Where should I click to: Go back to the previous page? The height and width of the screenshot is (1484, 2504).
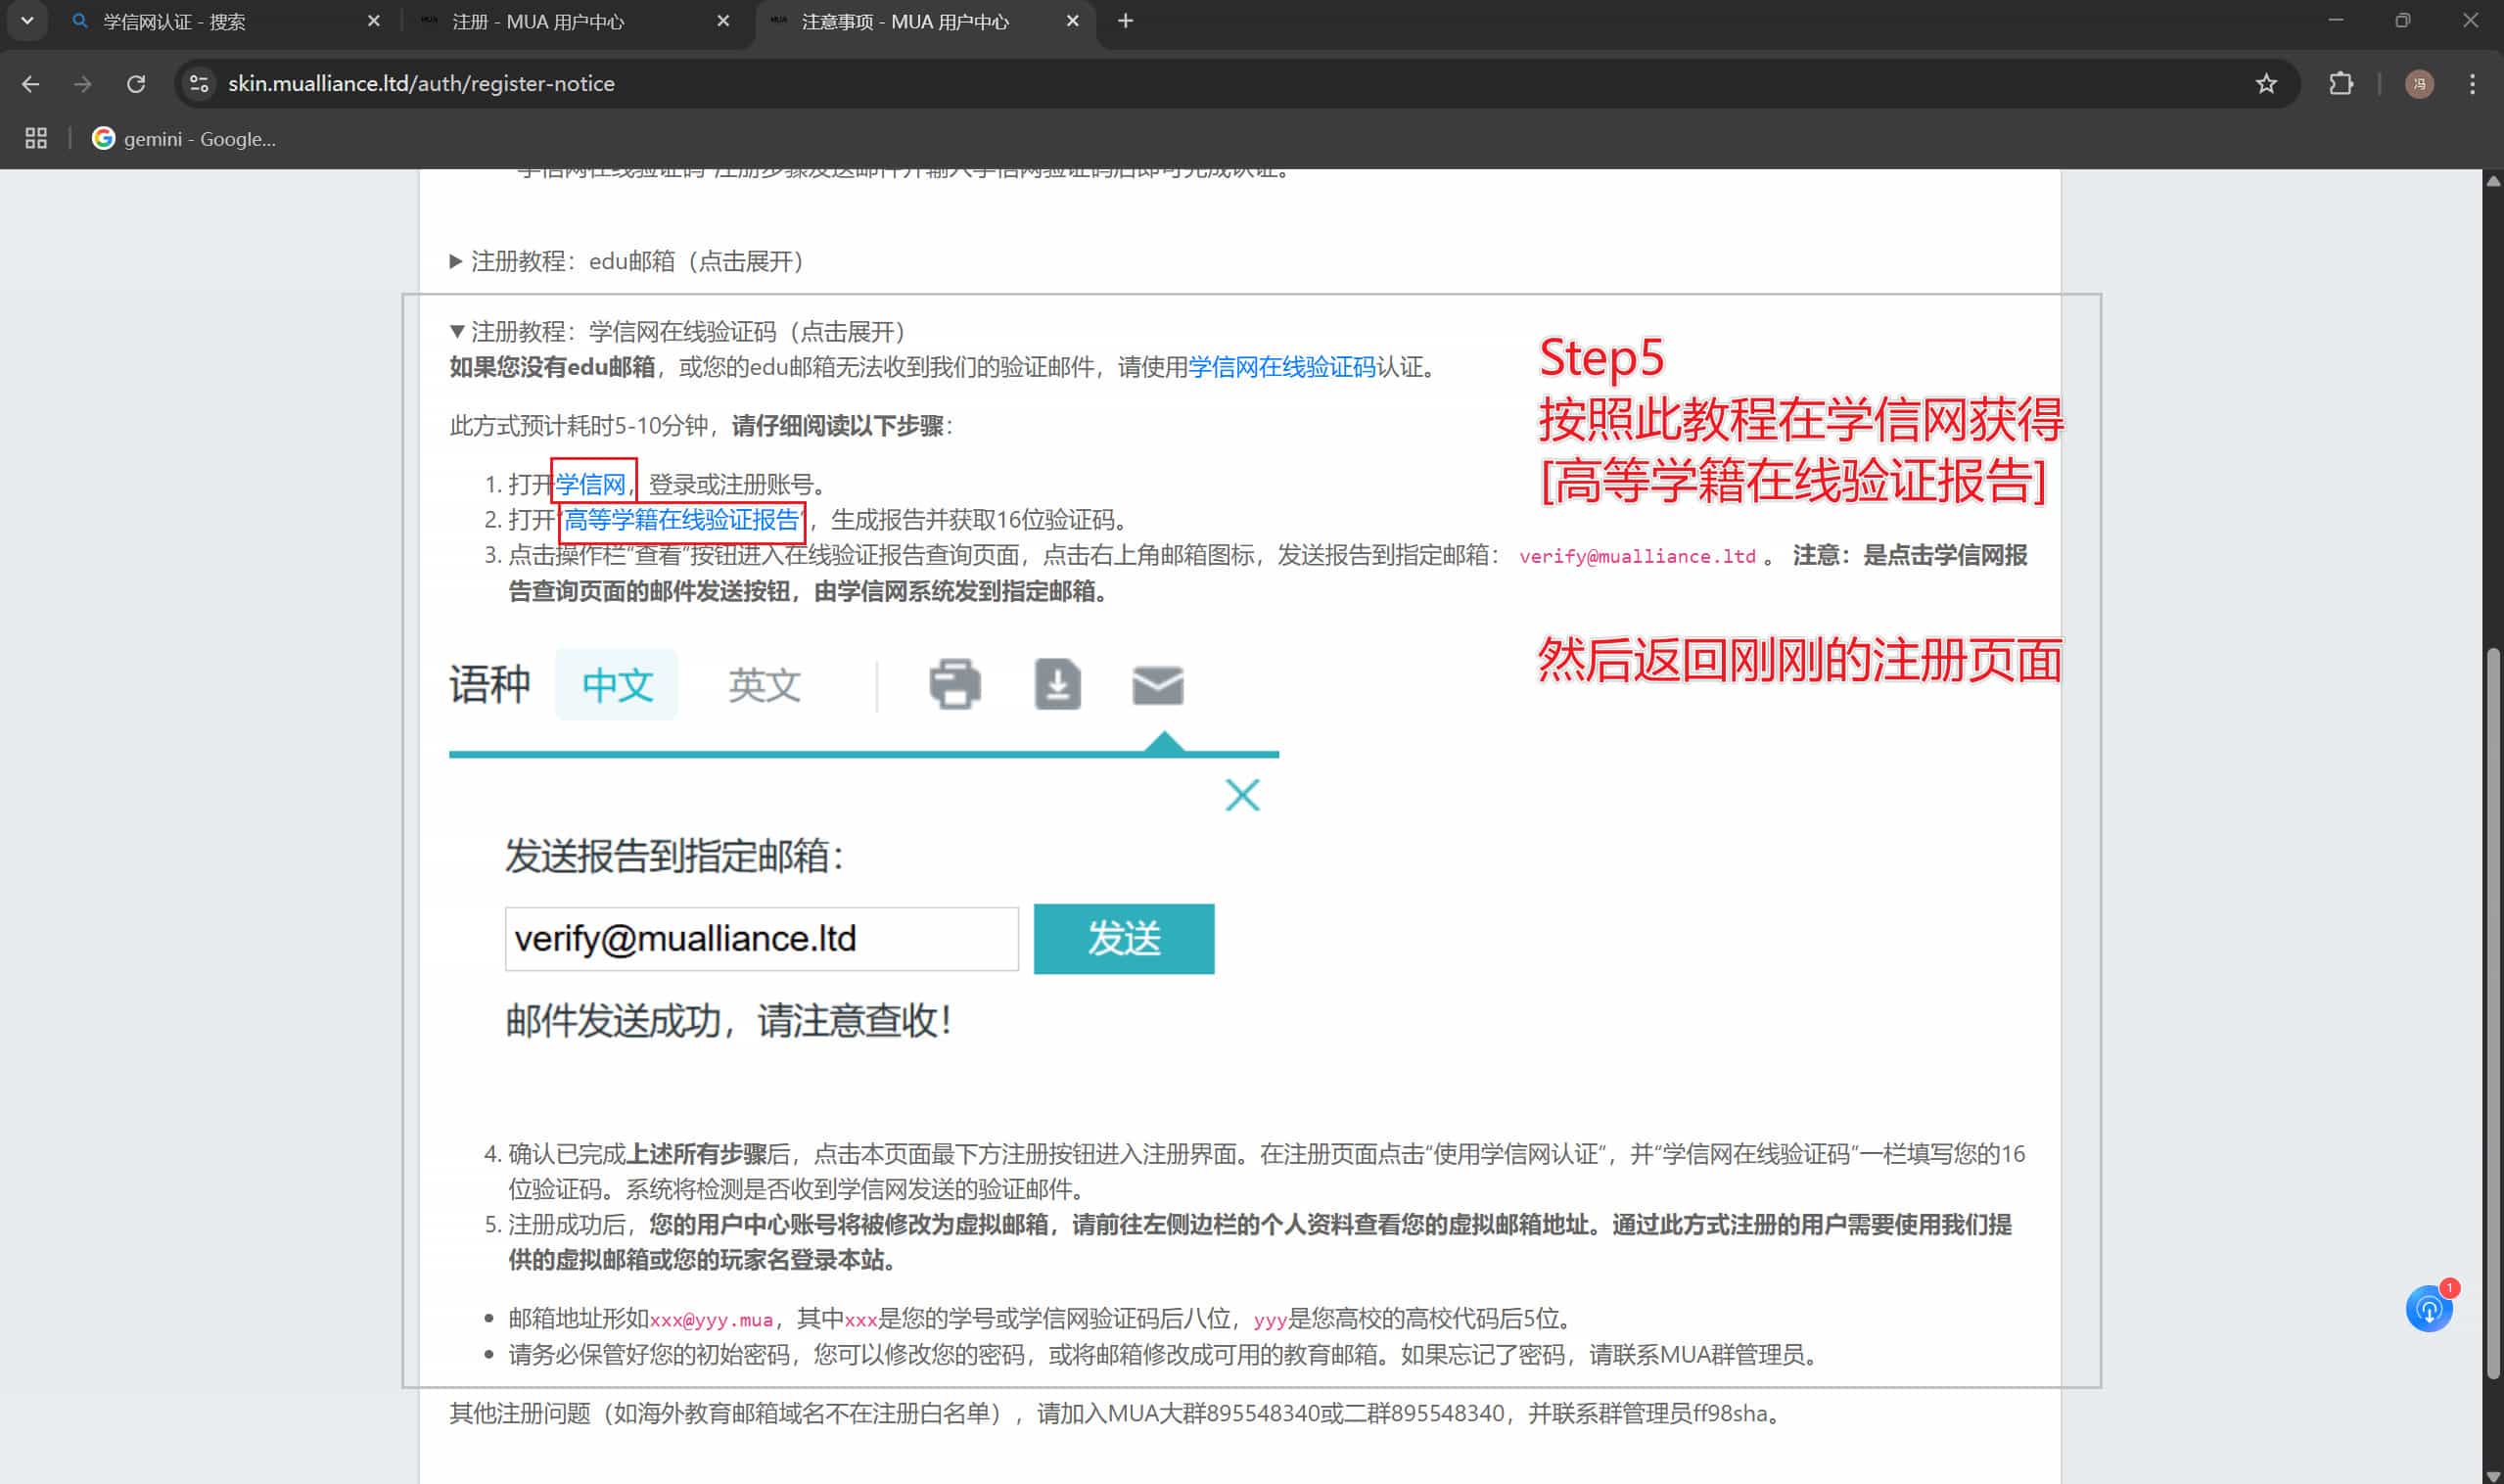click(31, 84)
